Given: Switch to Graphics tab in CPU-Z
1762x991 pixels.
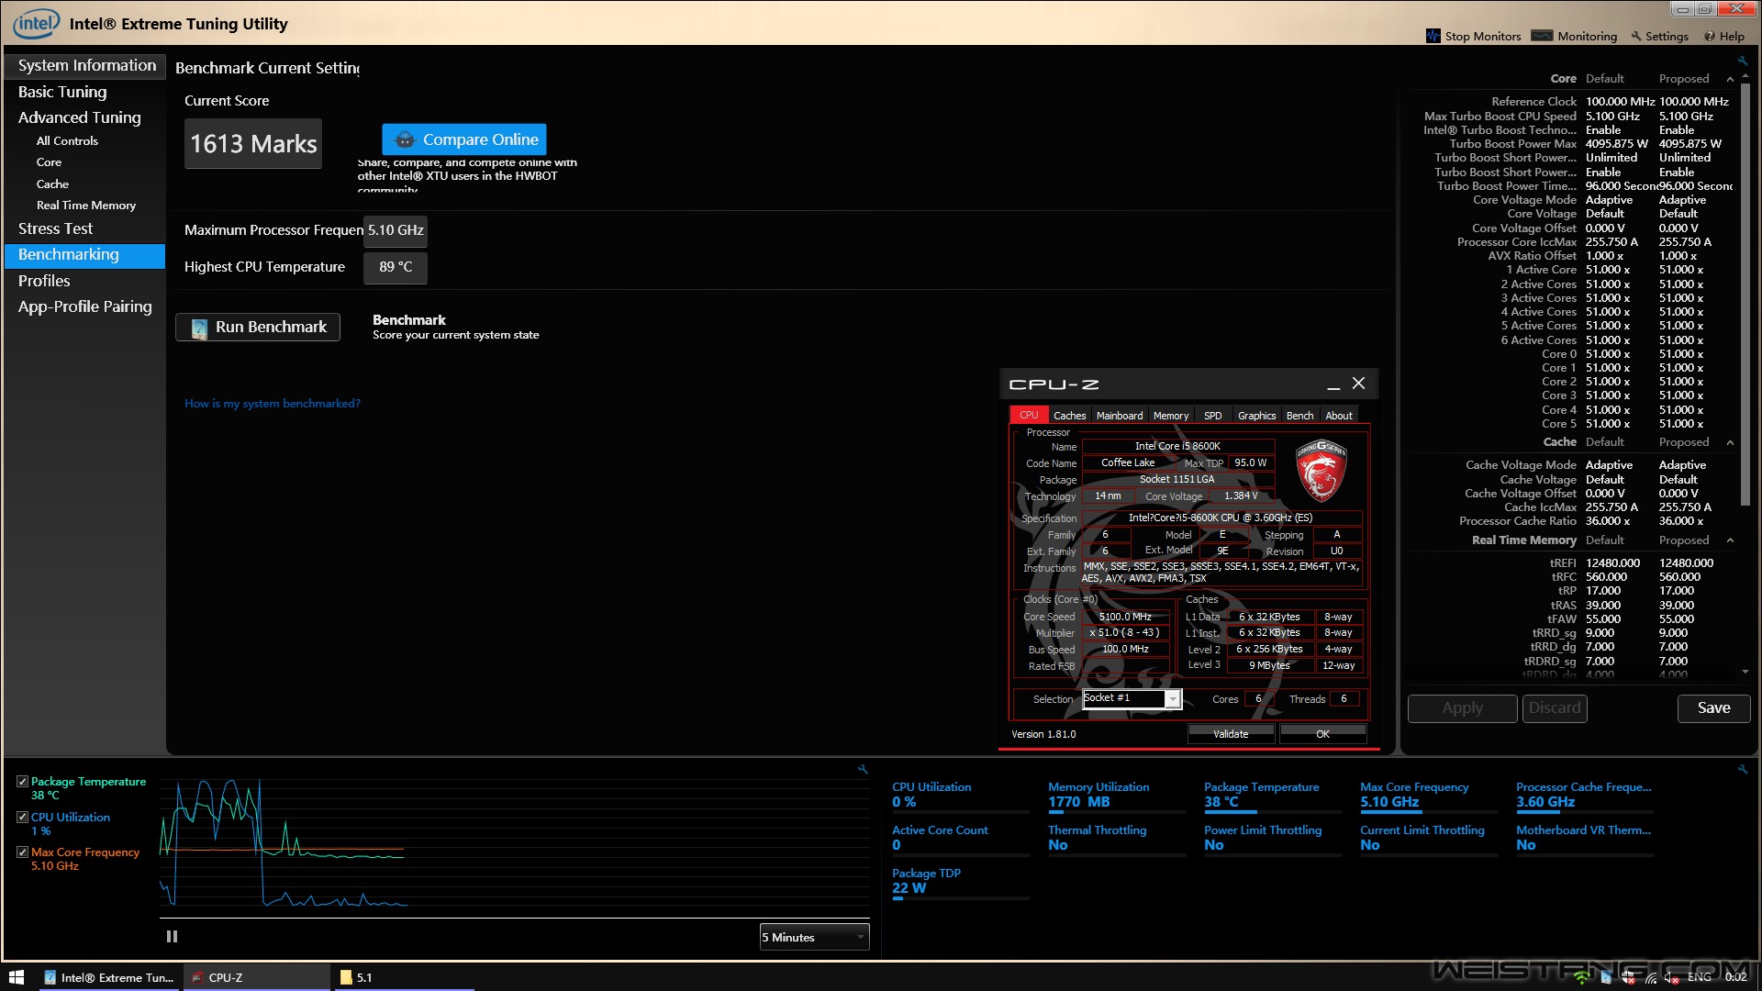Looking at the screenshot, I should (1256, 416).
